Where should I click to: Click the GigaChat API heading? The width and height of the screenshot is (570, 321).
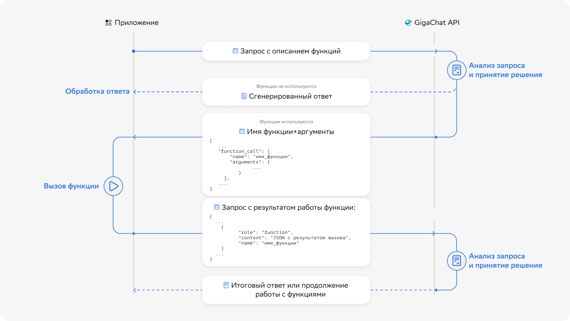coord(437,23)
